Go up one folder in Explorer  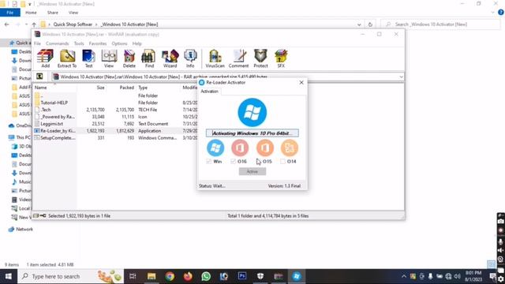click(34, 24)
